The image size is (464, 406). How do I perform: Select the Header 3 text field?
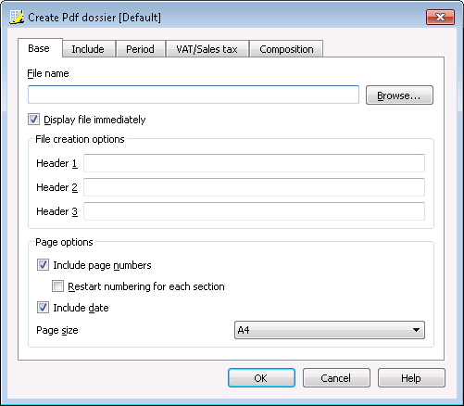[x=254, y=211]
